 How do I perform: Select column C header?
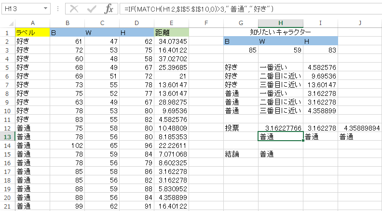point(102,23)
